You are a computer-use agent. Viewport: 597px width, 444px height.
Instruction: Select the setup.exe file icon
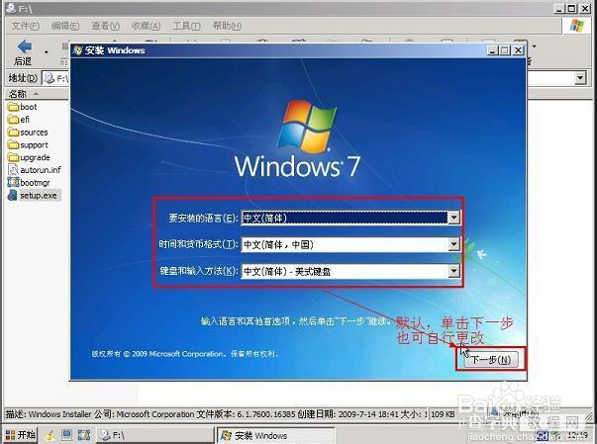pyautogui.click(x=13, y=195)
